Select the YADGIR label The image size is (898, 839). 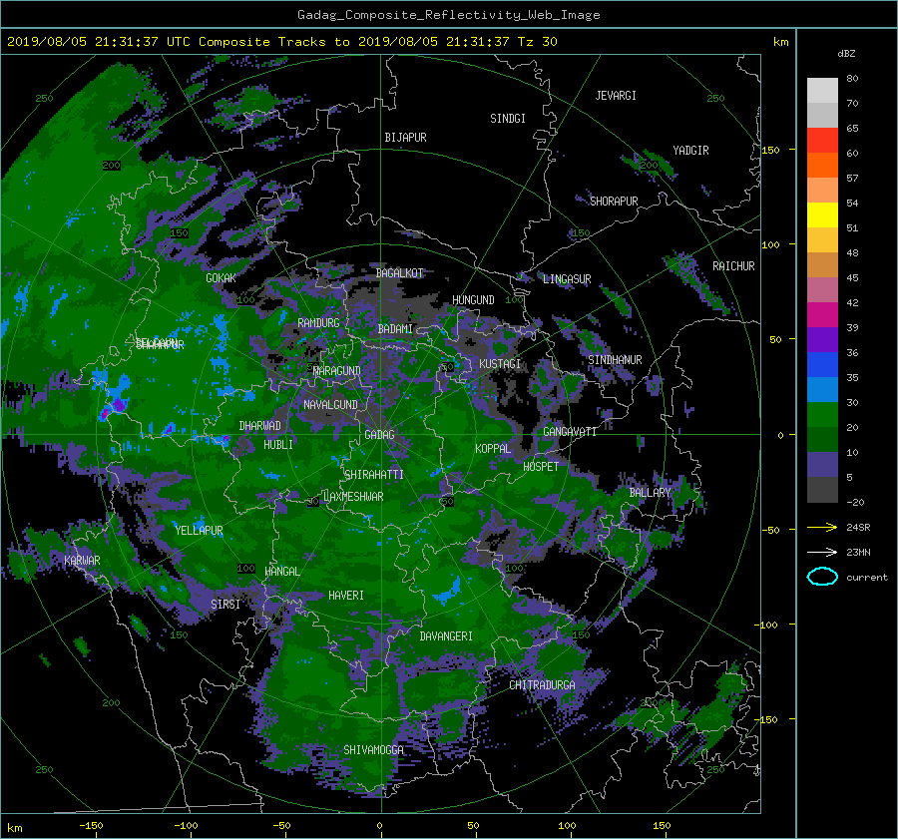tap(690, 151)
